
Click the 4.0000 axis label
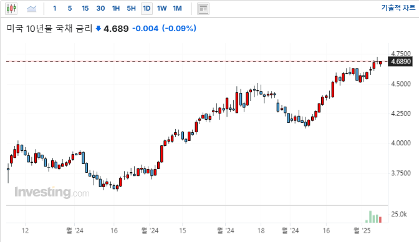point(400,143)
